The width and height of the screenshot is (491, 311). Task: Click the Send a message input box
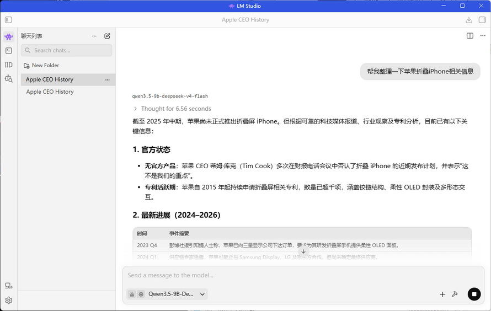pos(303,275)
